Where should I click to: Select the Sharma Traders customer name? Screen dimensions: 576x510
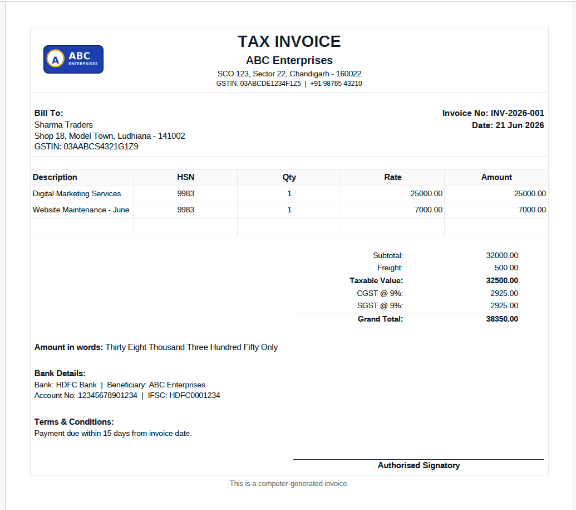[63, 125]
